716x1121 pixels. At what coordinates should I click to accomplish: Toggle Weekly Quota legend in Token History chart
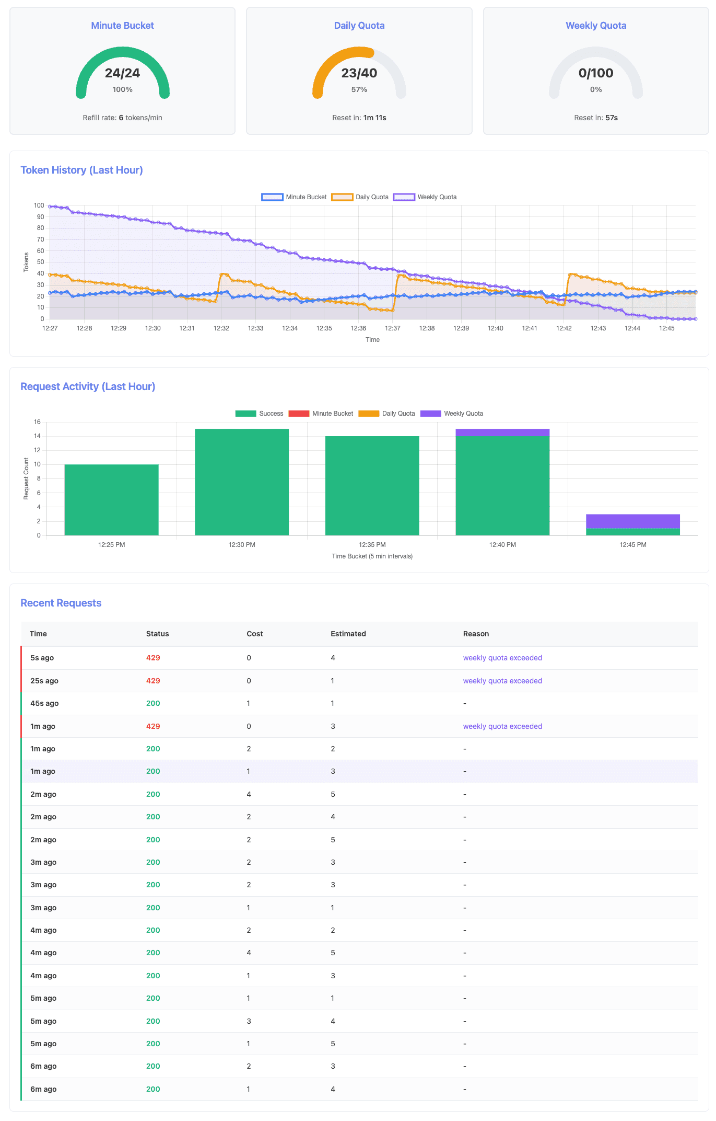(425, 197)
